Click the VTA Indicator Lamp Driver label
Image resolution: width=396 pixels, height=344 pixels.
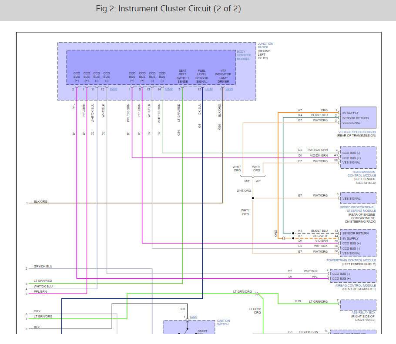point(223,76)
